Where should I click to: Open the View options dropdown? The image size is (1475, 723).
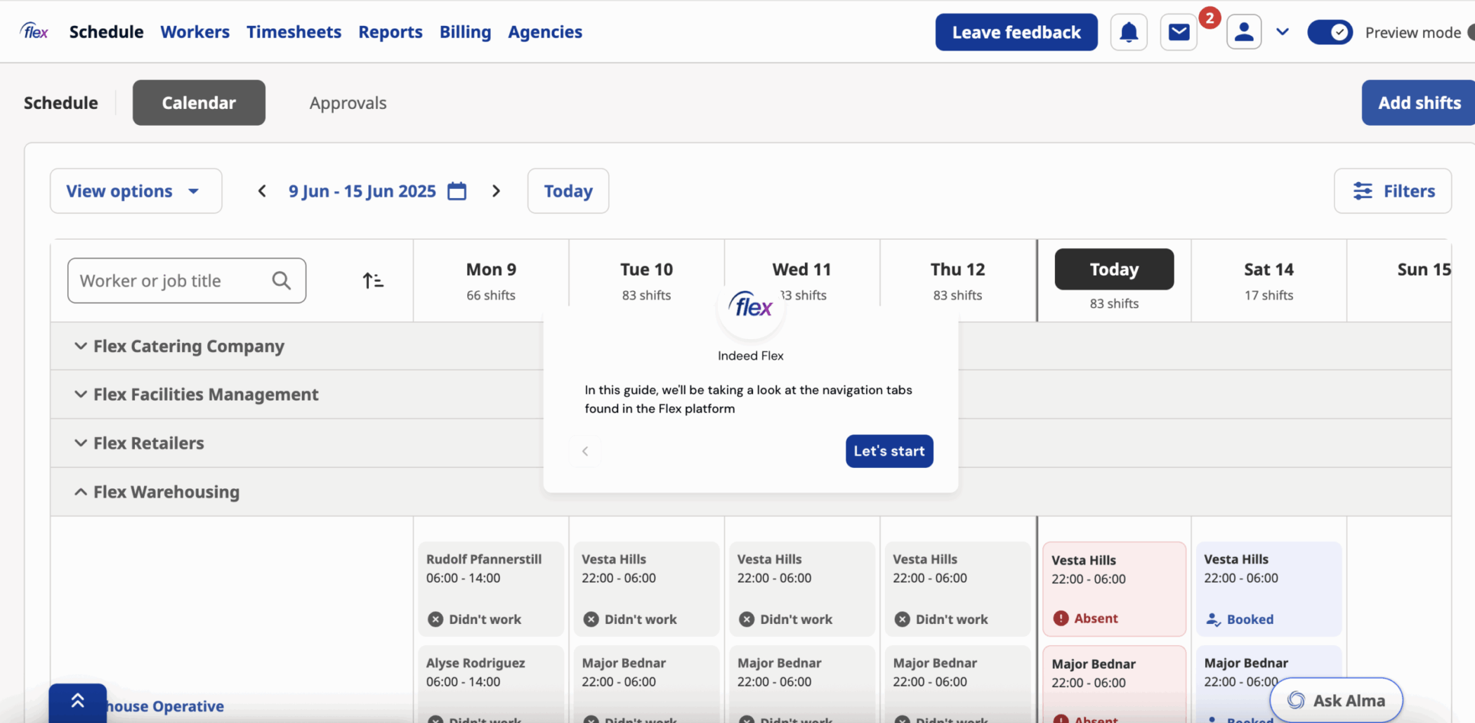click(136, 191)
